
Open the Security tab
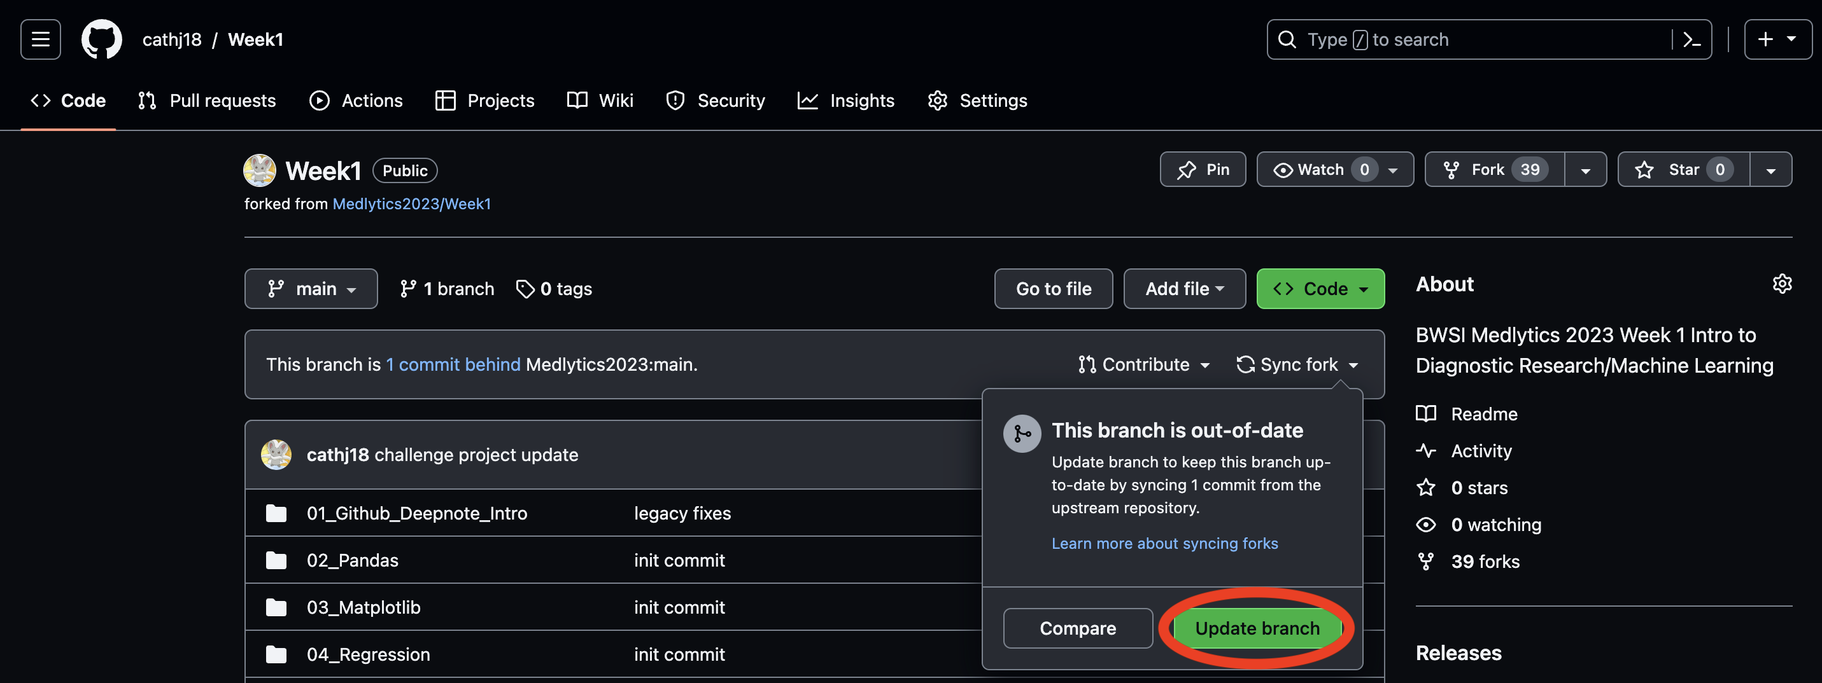pyautogui.click(x=716, y=100)
